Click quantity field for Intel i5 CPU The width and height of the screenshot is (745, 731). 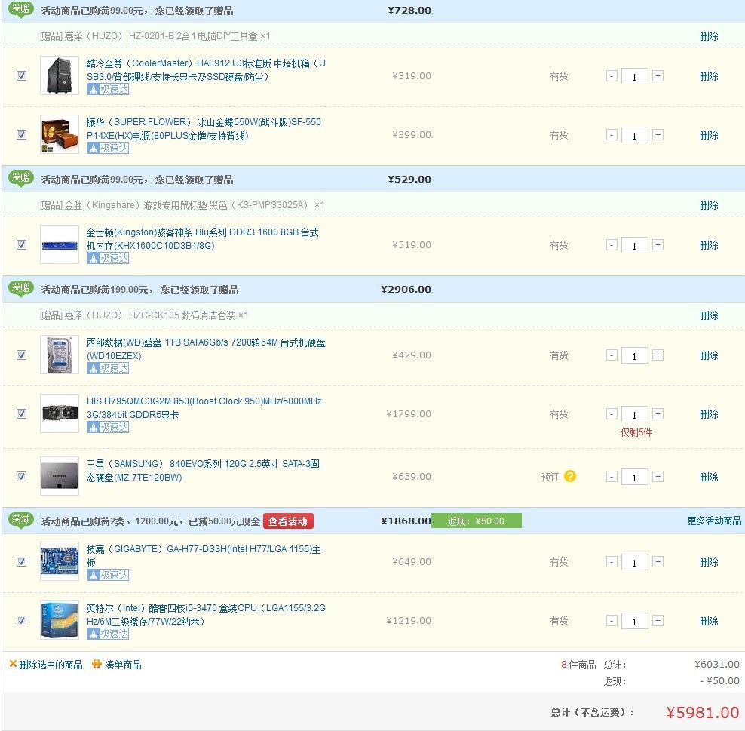(635, 622)
